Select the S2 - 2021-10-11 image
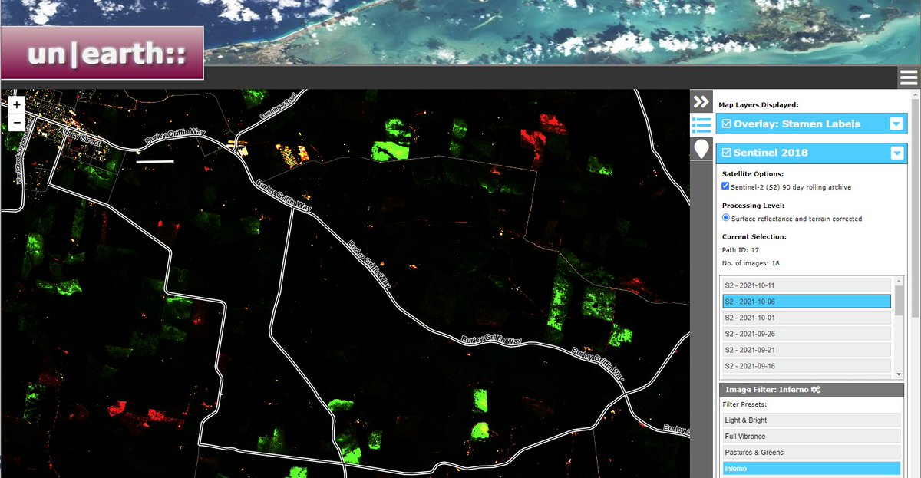This screenshot has height=478, width=921. pyautogui.click(x=804, y=285)
